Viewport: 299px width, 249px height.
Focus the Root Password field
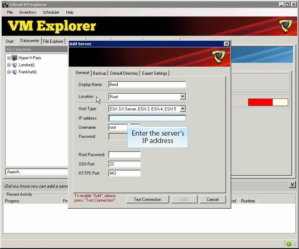click(x=125, y=155)
